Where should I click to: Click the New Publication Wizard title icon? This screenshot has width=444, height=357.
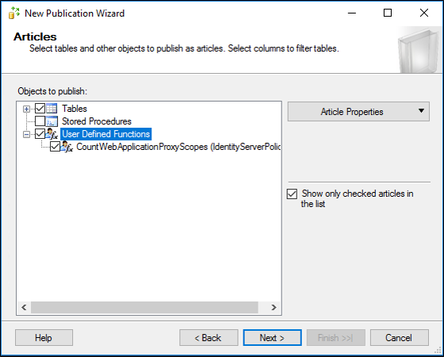(14, 13)
